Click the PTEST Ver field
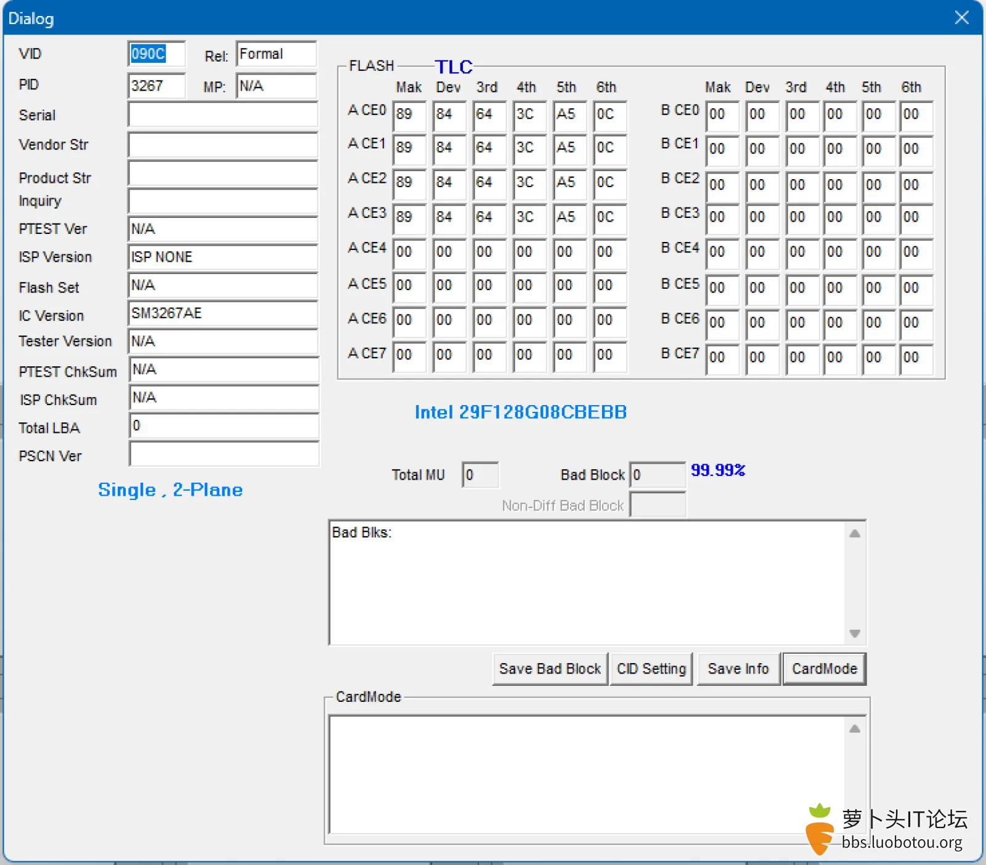Viewport: 986px width, 865px height. (223, 229)
